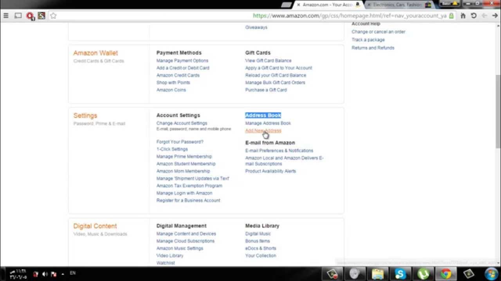501x281 pixels.
Task: Click Change or cancel an order
Action: [x=378, y=32]
